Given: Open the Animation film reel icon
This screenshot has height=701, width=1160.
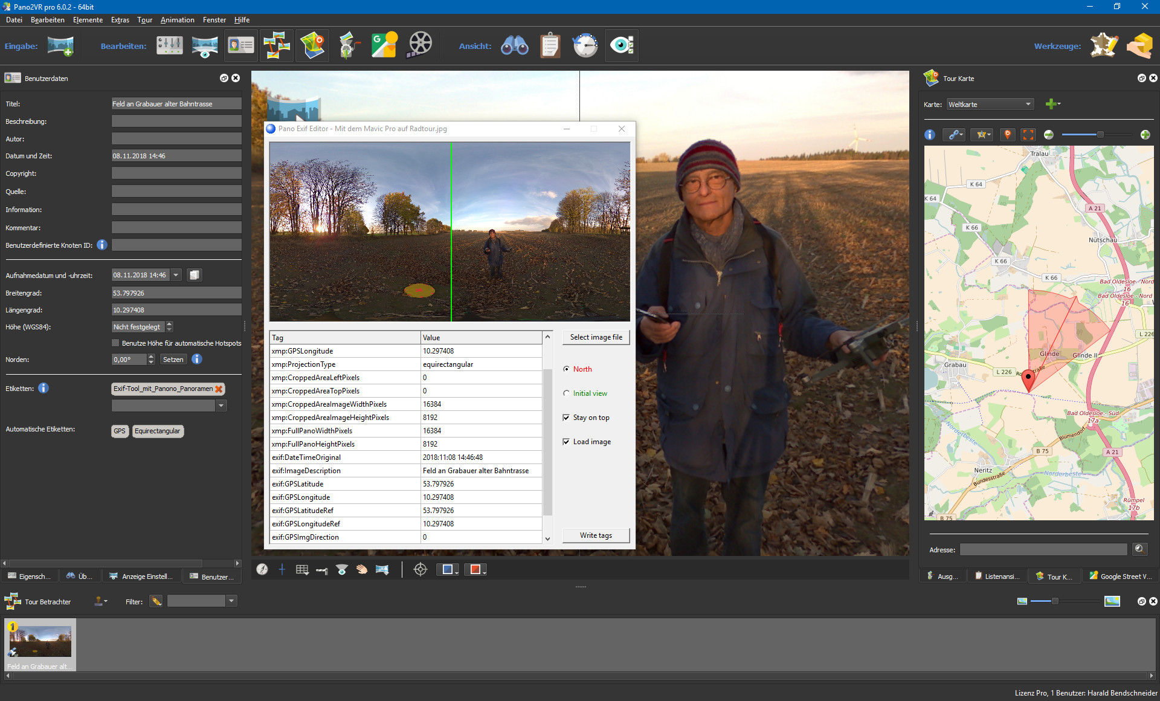Looking at the screenshot, I should tap(420, 45).
